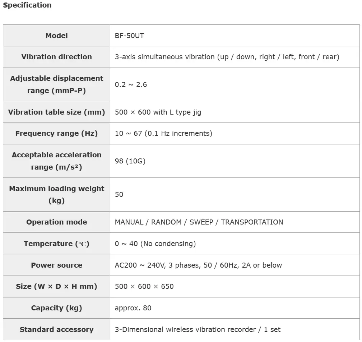This screenshot has width=362, height=342.
Task: Select the 0.2 ~ 2.6 value
Action: click(x=131, y=84)
